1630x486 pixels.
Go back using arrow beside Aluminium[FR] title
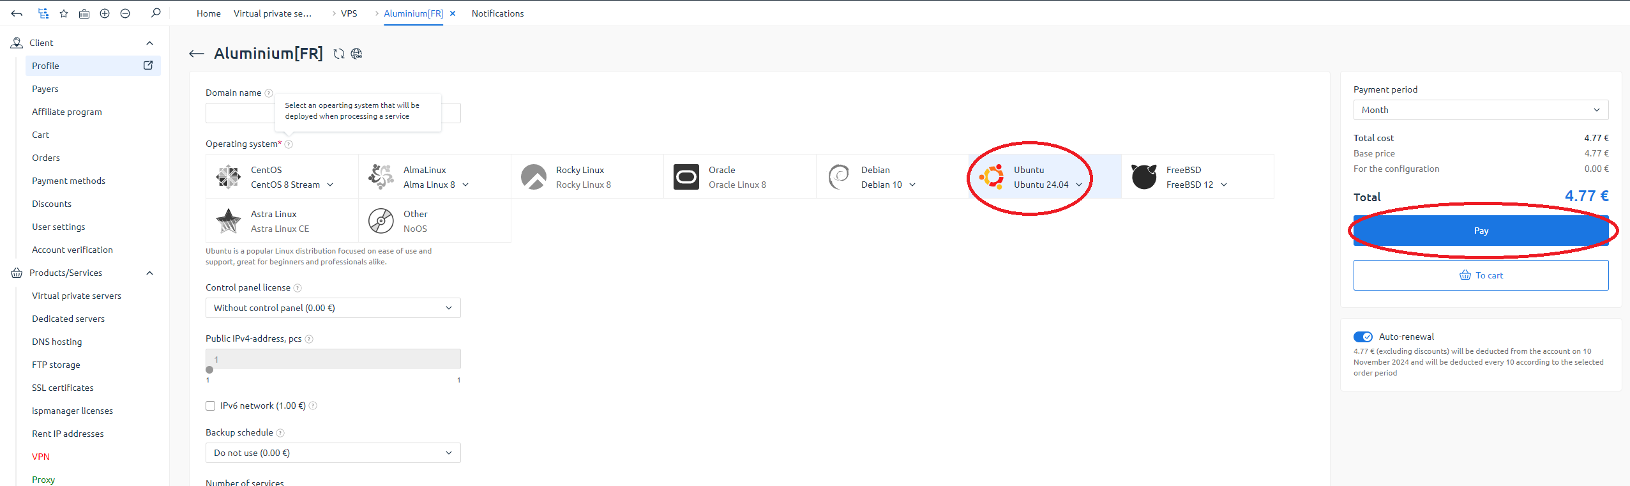pos(197,54)
